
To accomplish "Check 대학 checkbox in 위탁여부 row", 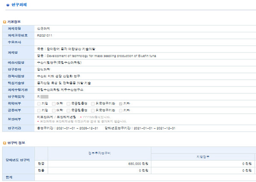I will 54,104.
